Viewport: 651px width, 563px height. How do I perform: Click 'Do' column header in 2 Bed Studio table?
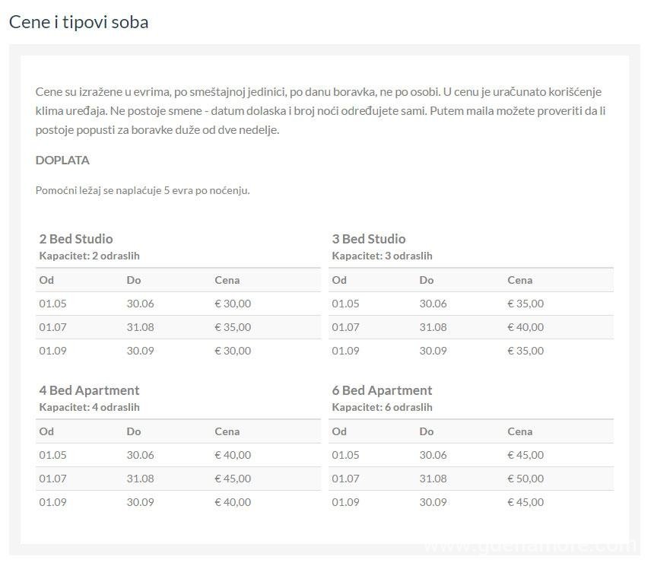click(134, 280)
